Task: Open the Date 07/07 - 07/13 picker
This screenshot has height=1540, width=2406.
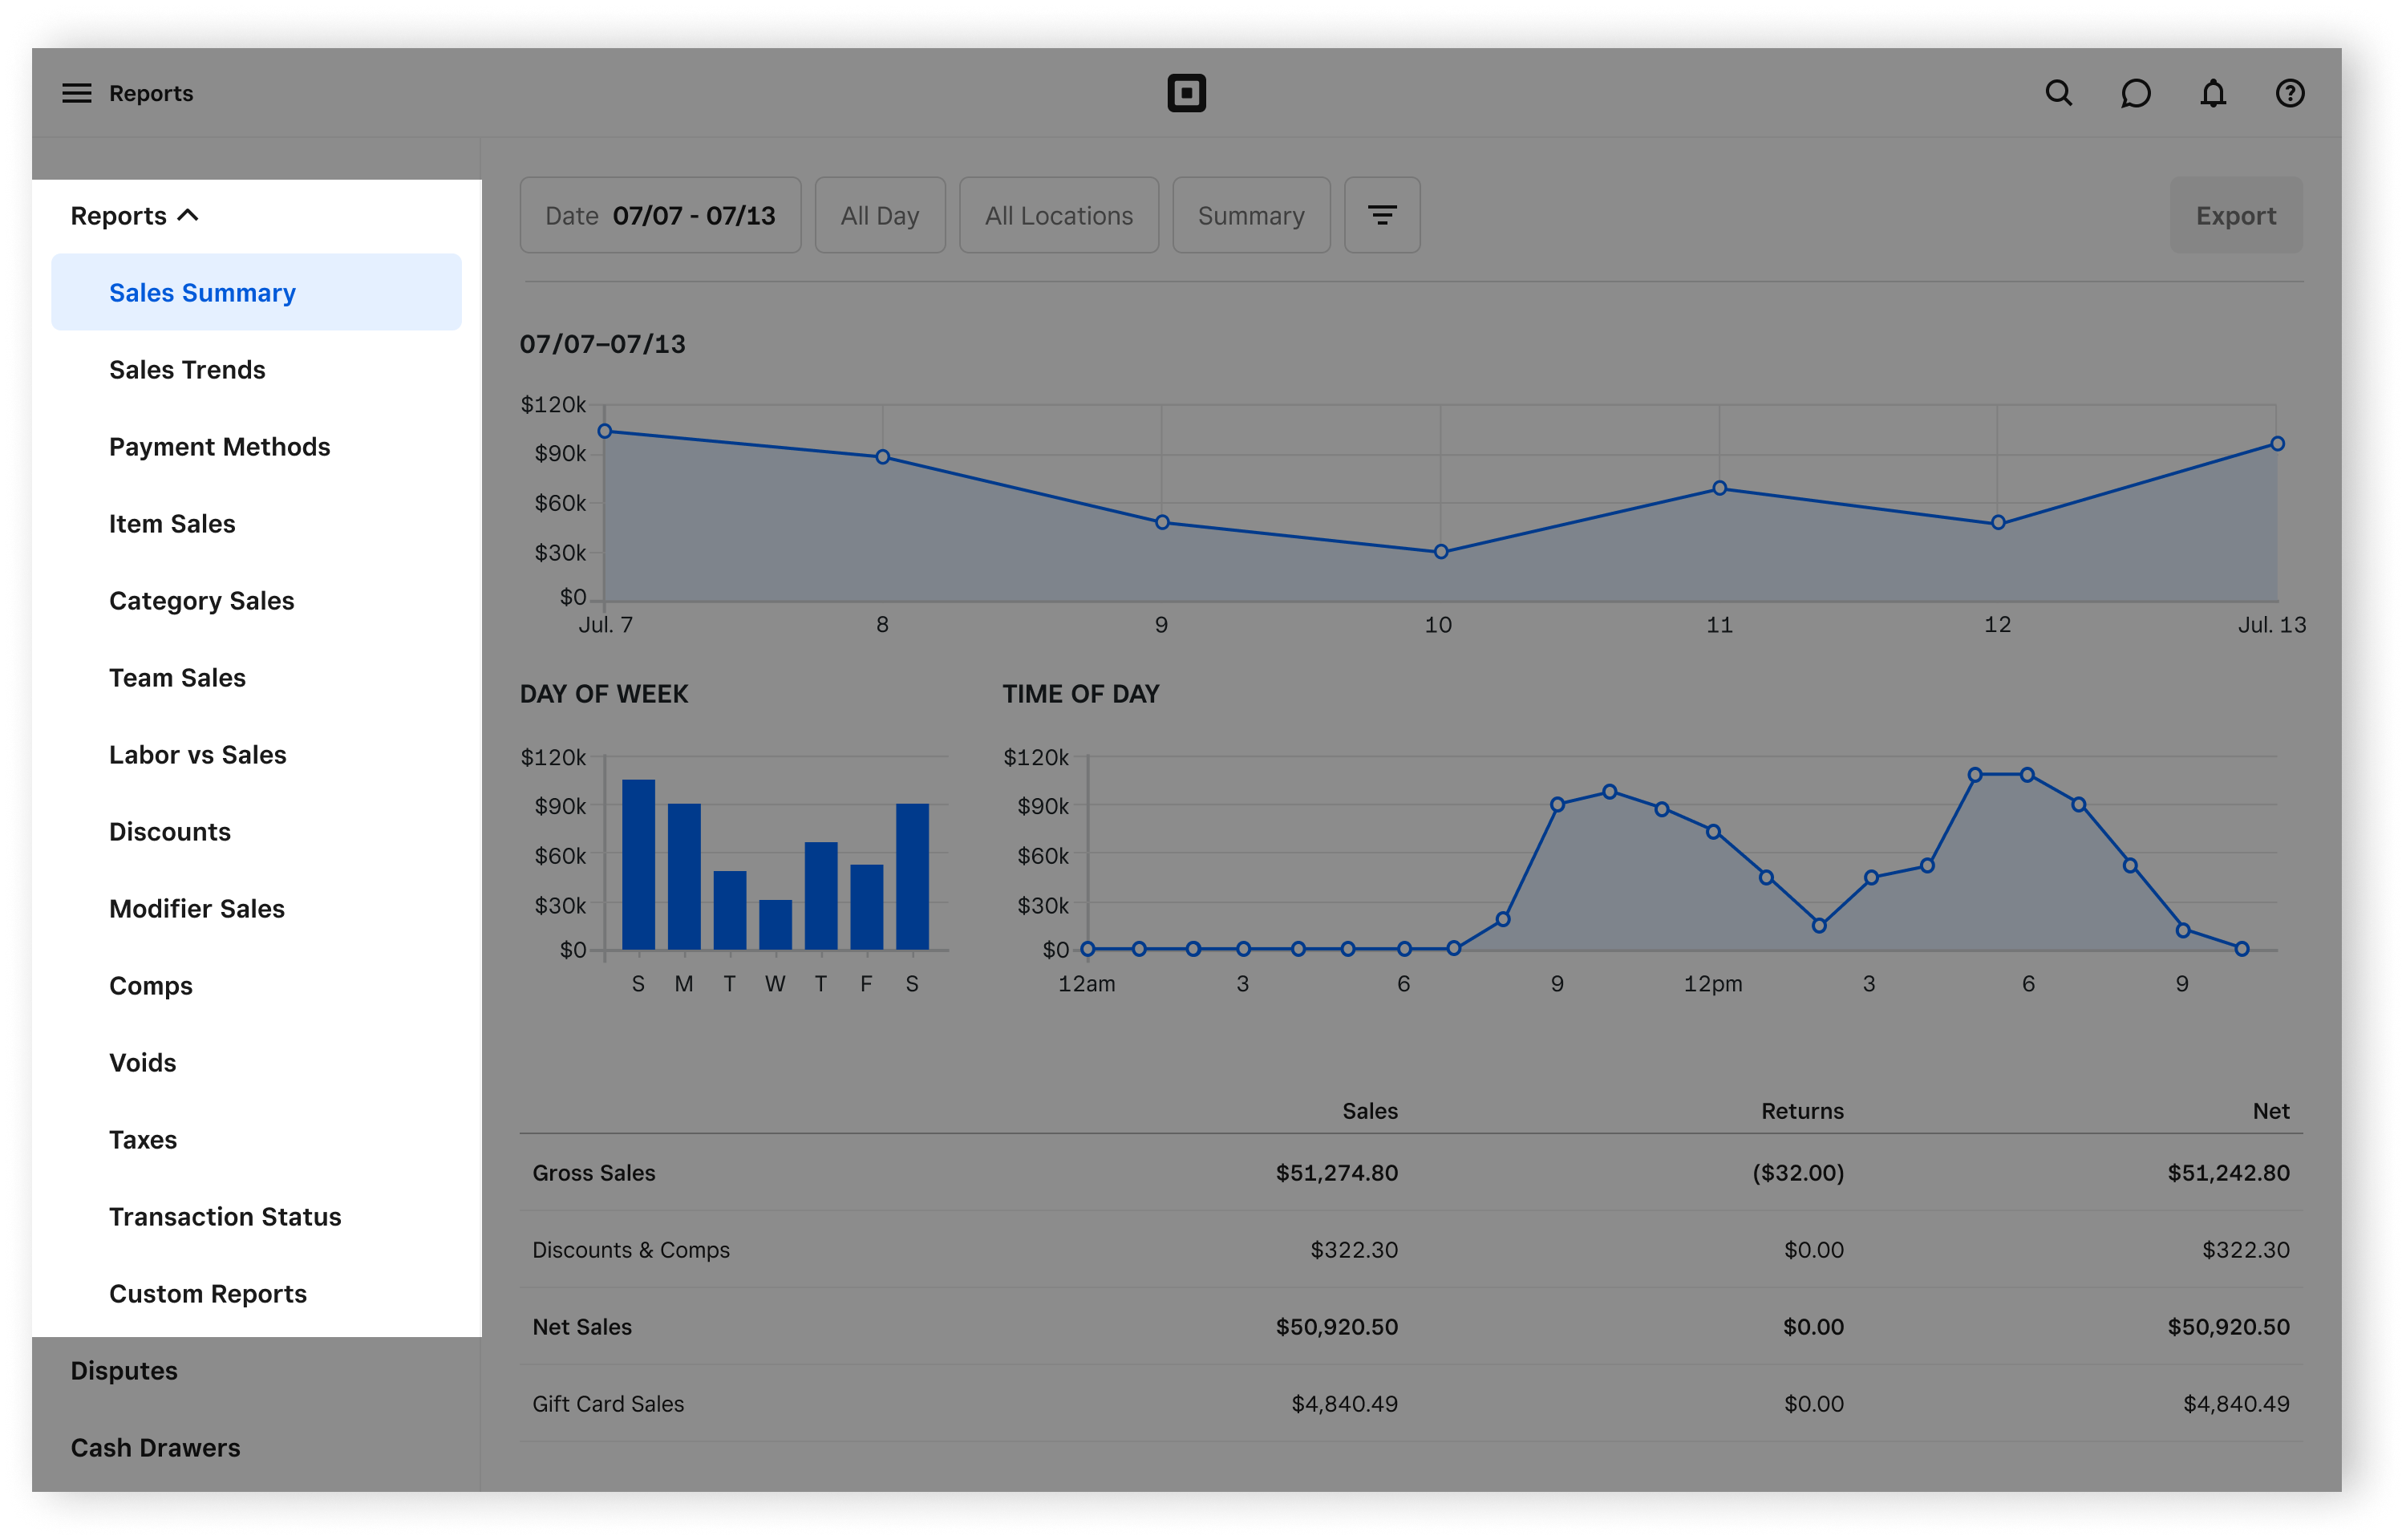Action: click(x=660, y=215)
